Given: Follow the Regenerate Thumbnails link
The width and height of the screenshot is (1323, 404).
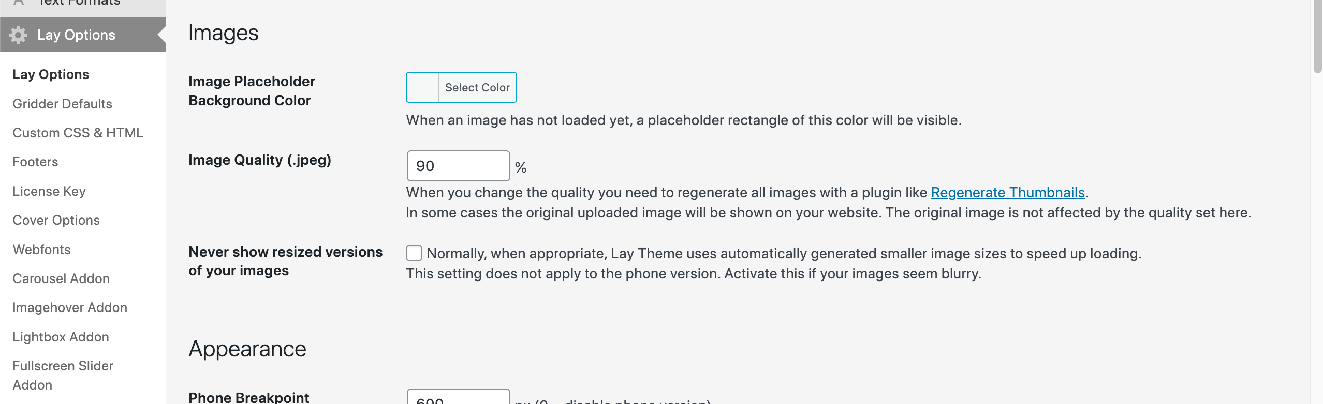Looking at the screenshot, I should click(1007, 192).
